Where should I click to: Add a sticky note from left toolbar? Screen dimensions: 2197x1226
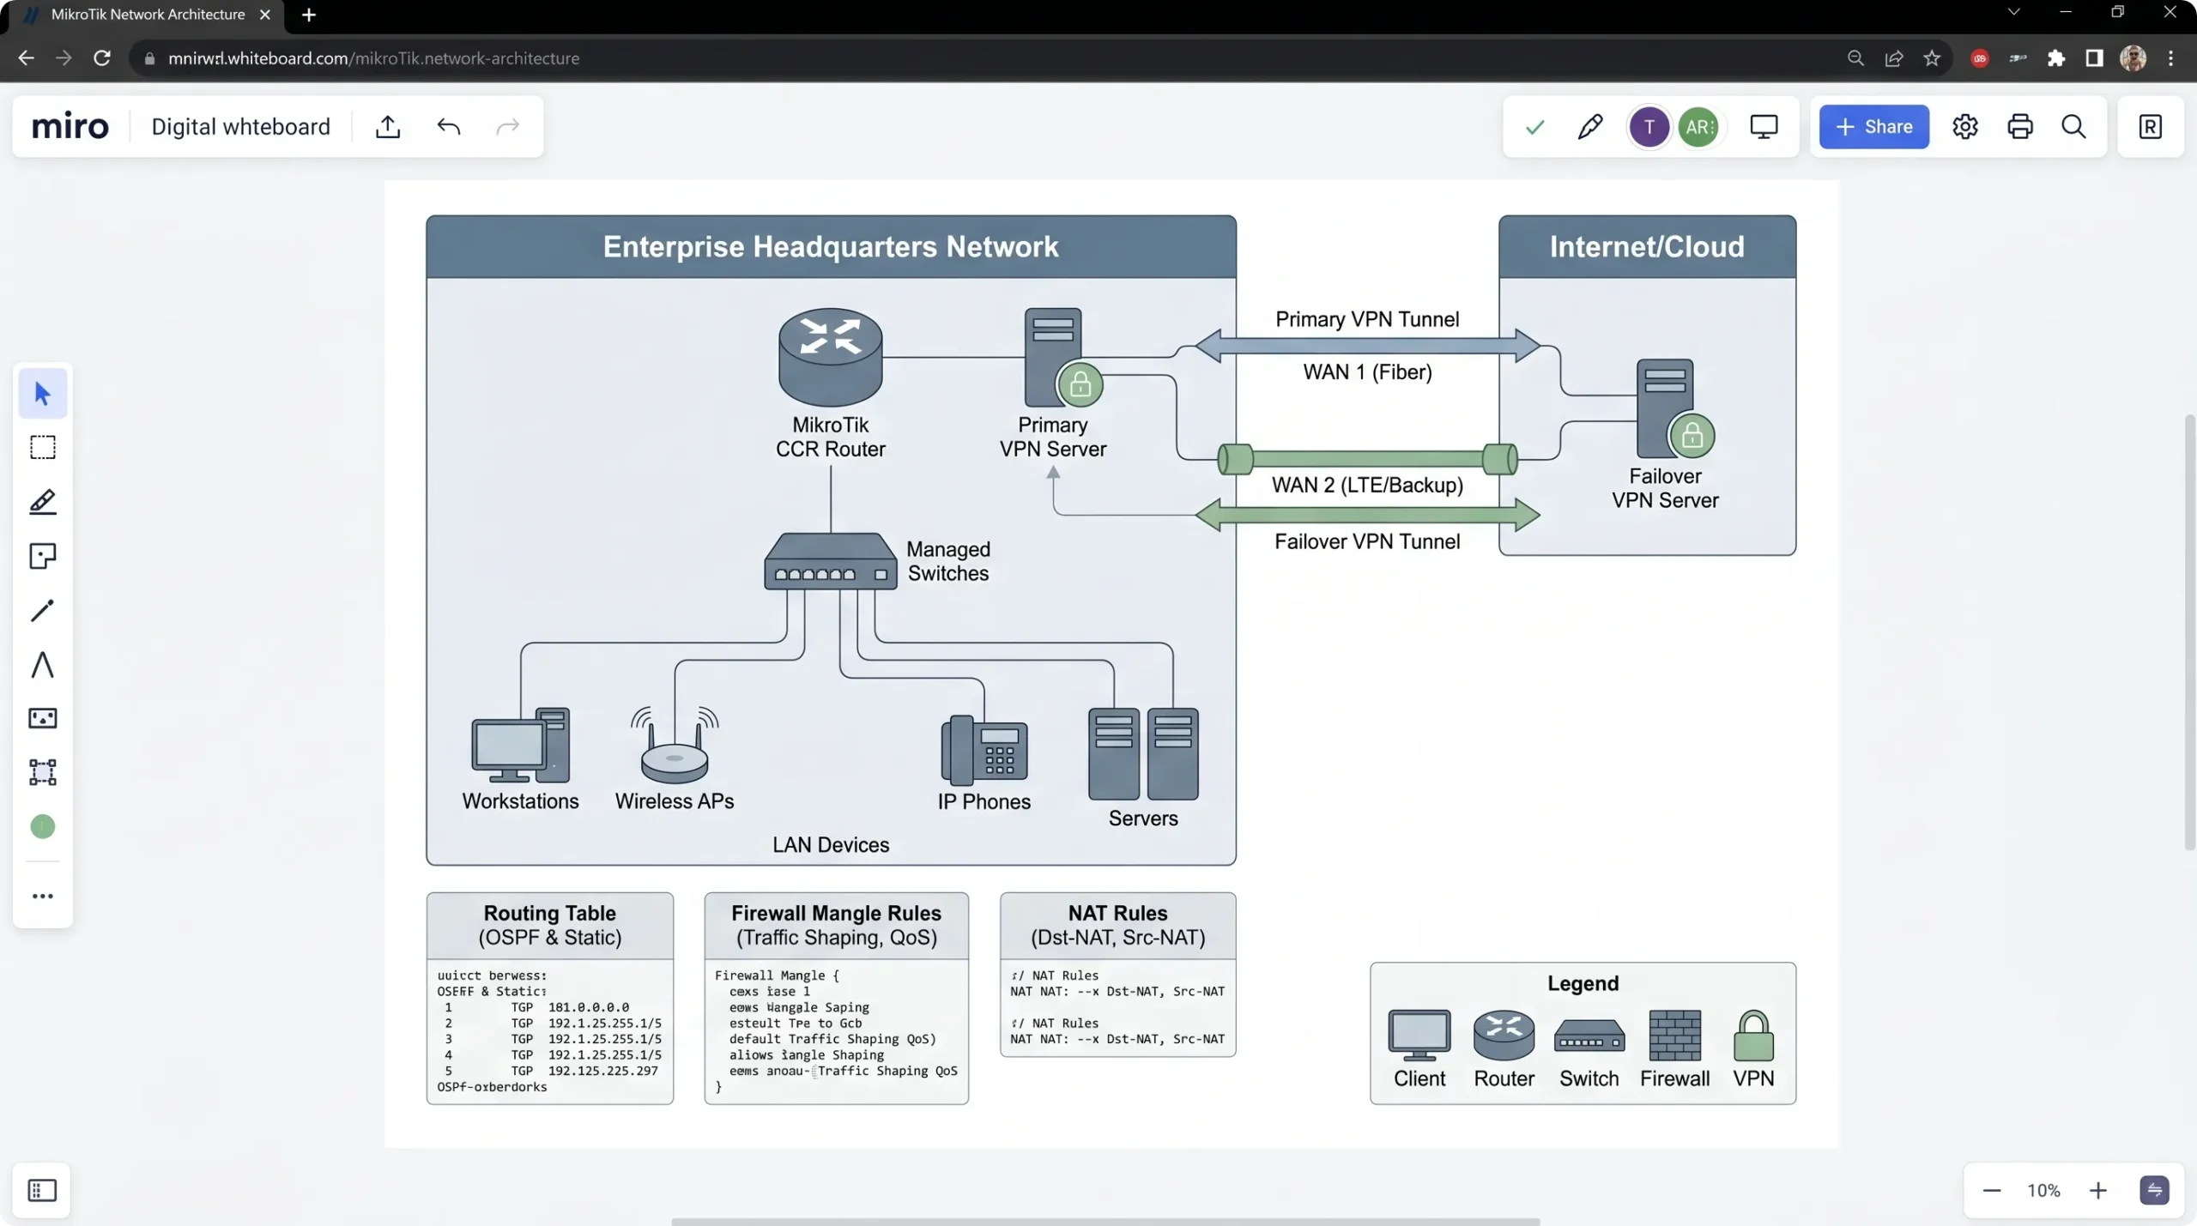click(x=42, y=556)
